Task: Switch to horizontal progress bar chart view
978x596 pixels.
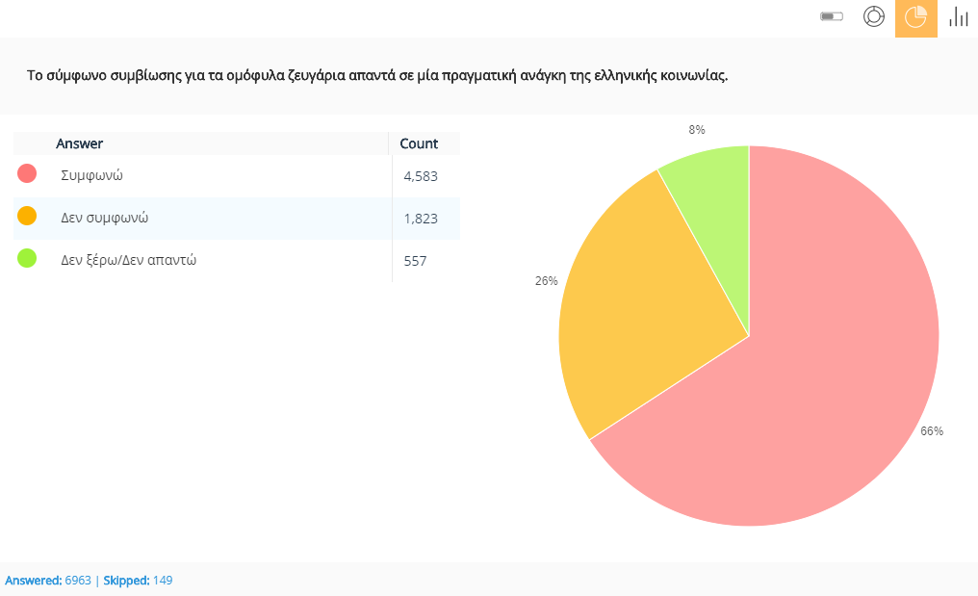Action: tap(831, 17)
